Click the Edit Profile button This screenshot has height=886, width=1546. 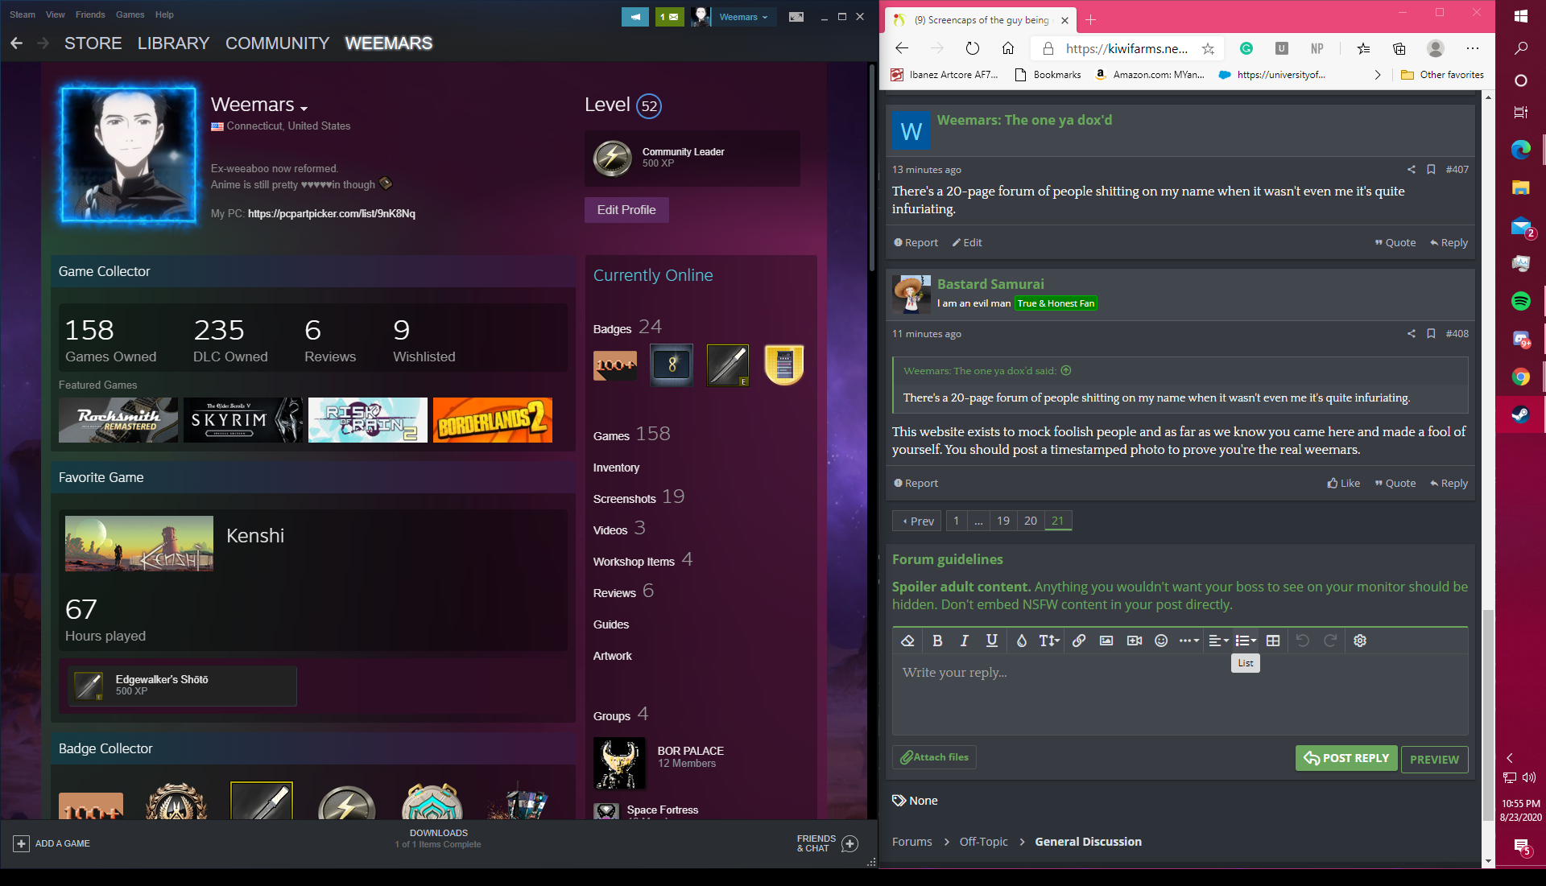click(x=626, y=210)
